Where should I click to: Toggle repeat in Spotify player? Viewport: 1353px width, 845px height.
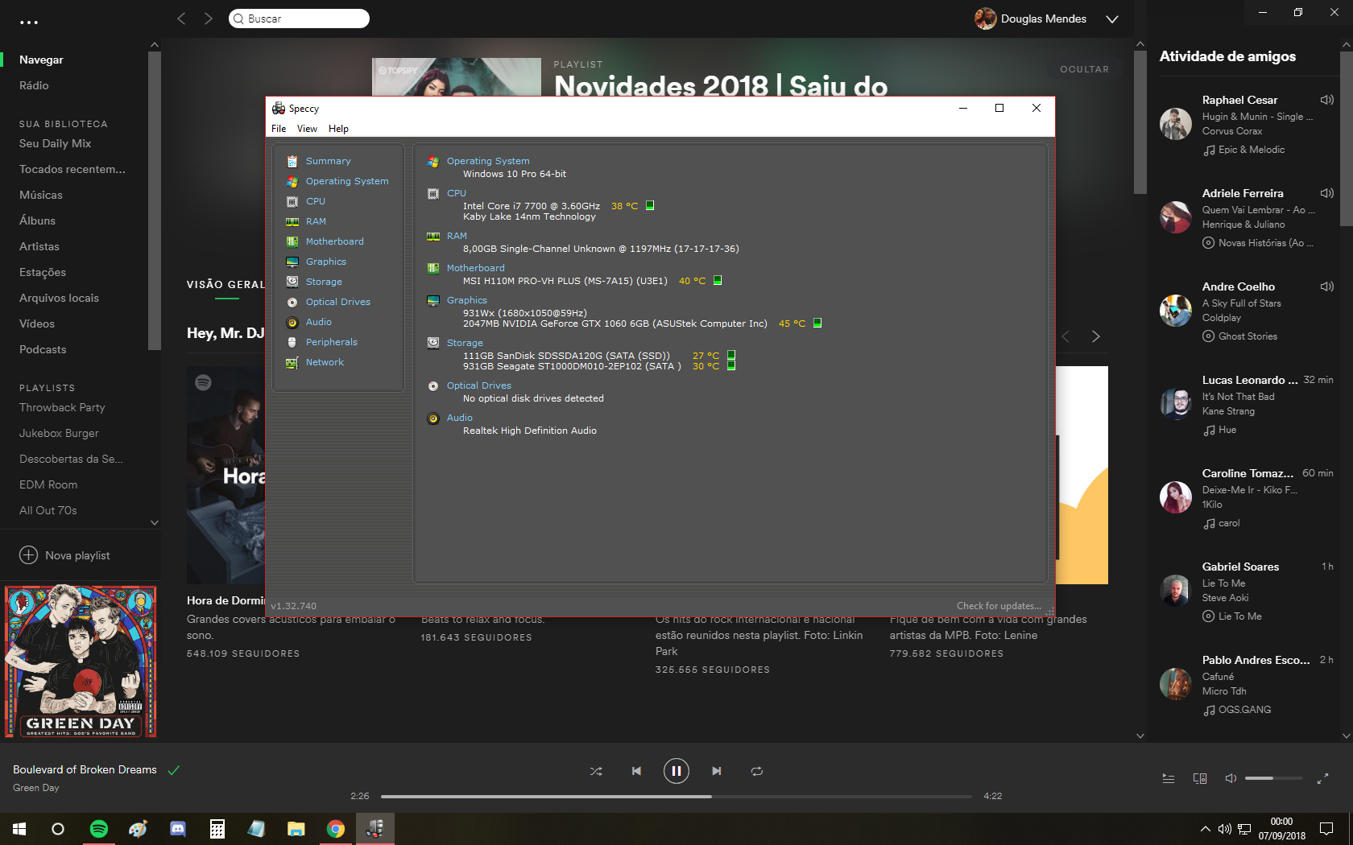(x=757, y=771)
